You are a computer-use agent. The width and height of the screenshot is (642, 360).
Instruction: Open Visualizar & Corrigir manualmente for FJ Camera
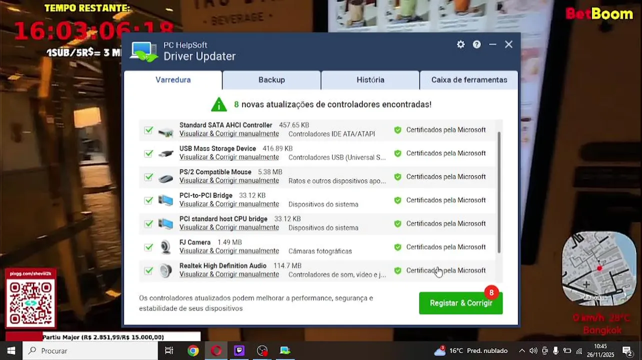(229, 251)
